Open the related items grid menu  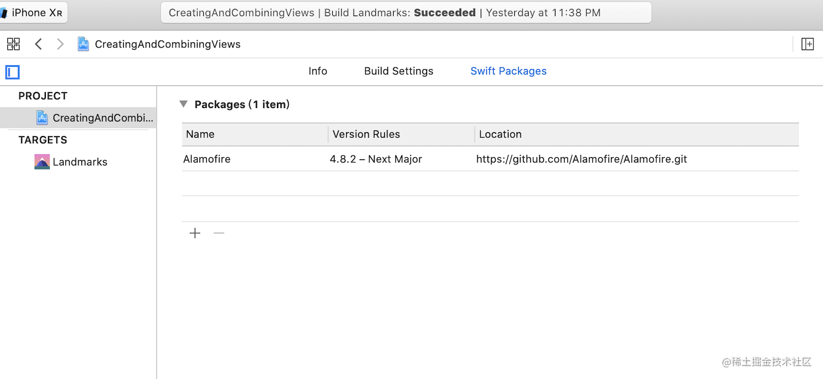point(13,44)
